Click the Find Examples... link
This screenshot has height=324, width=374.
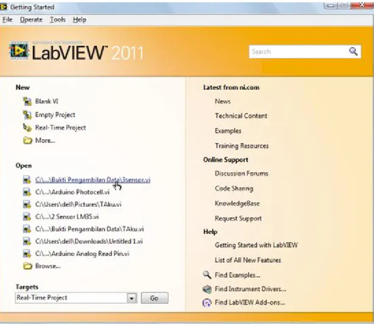coord(238,275)
